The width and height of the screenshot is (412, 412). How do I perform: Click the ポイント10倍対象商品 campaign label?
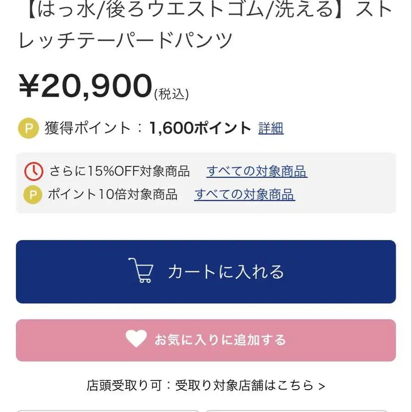click(x=113, y=195)
